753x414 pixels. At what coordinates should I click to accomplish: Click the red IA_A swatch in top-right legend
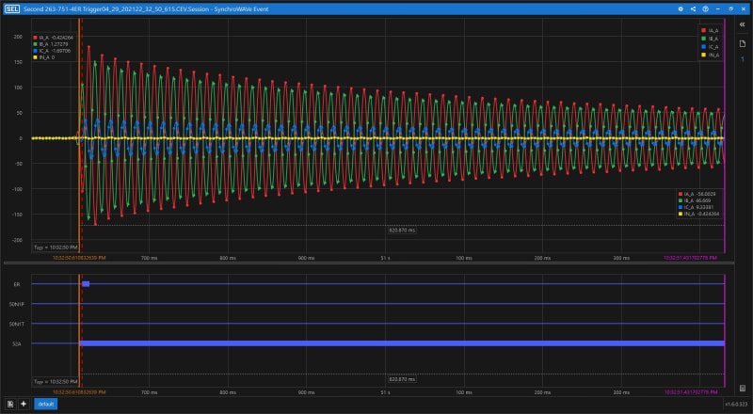(703, 30)
